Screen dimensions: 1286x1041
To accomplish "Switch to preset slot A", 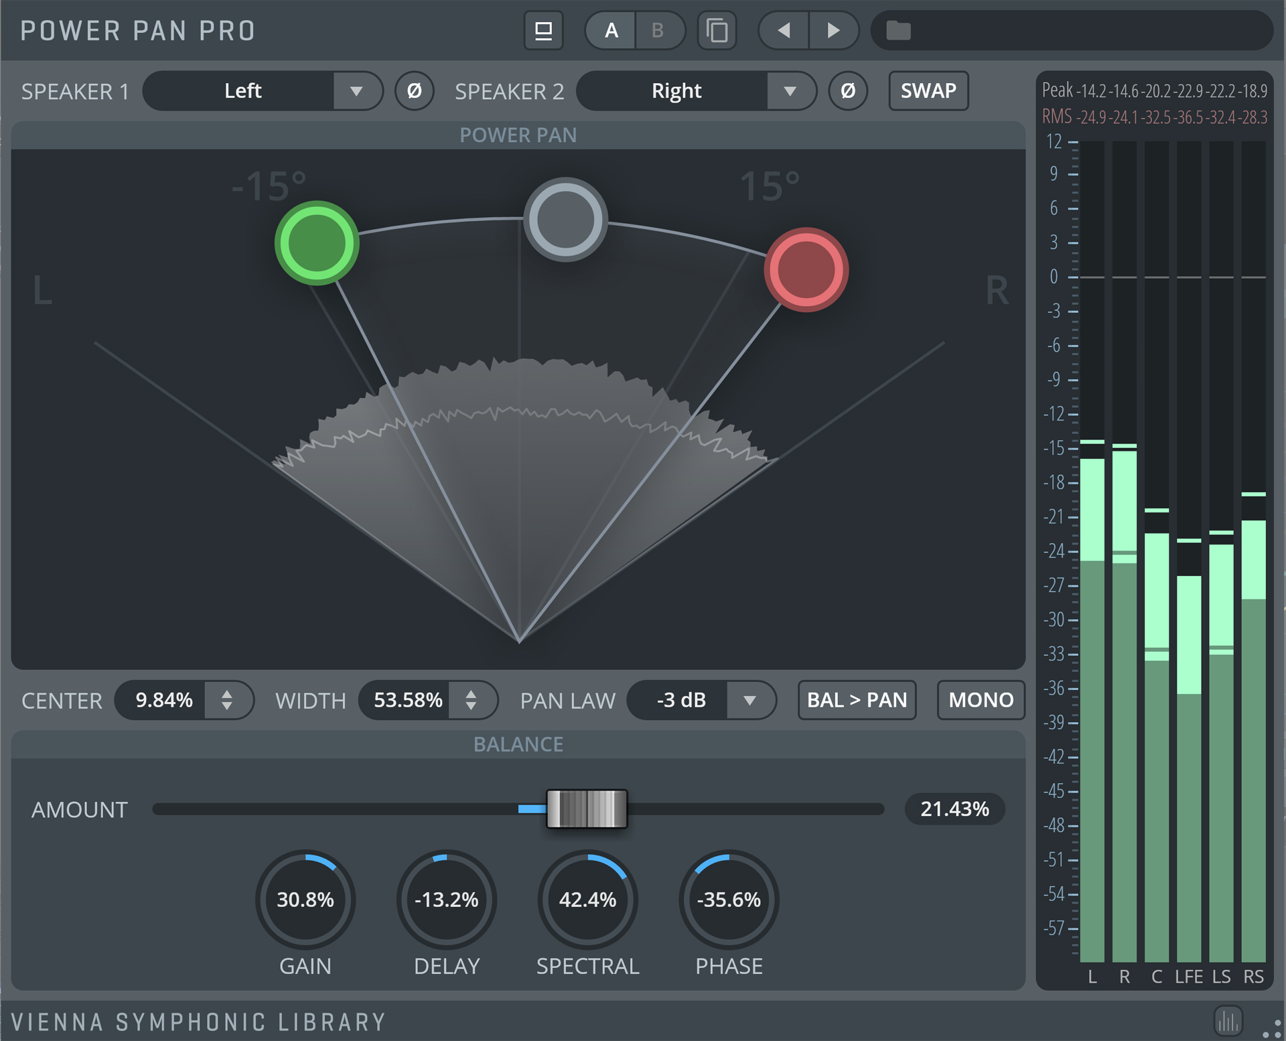I will [x=611, y=31].
